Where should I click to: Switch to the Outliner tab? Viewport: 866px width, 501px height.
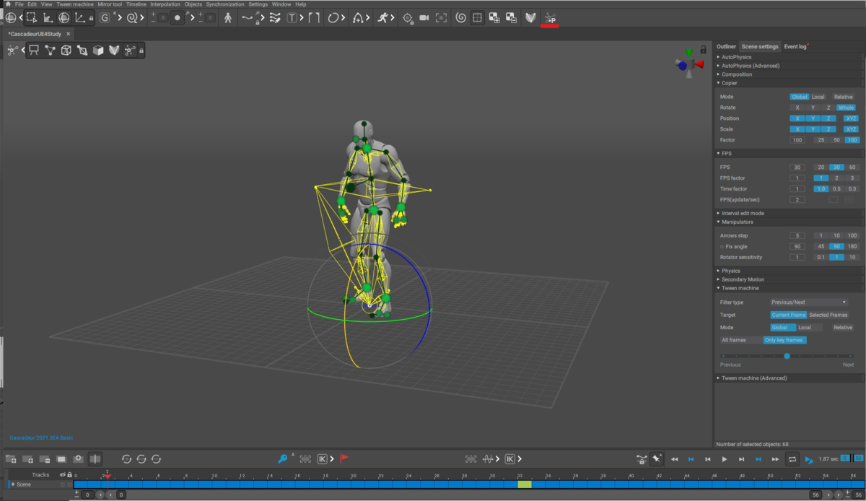coord(726,46)
